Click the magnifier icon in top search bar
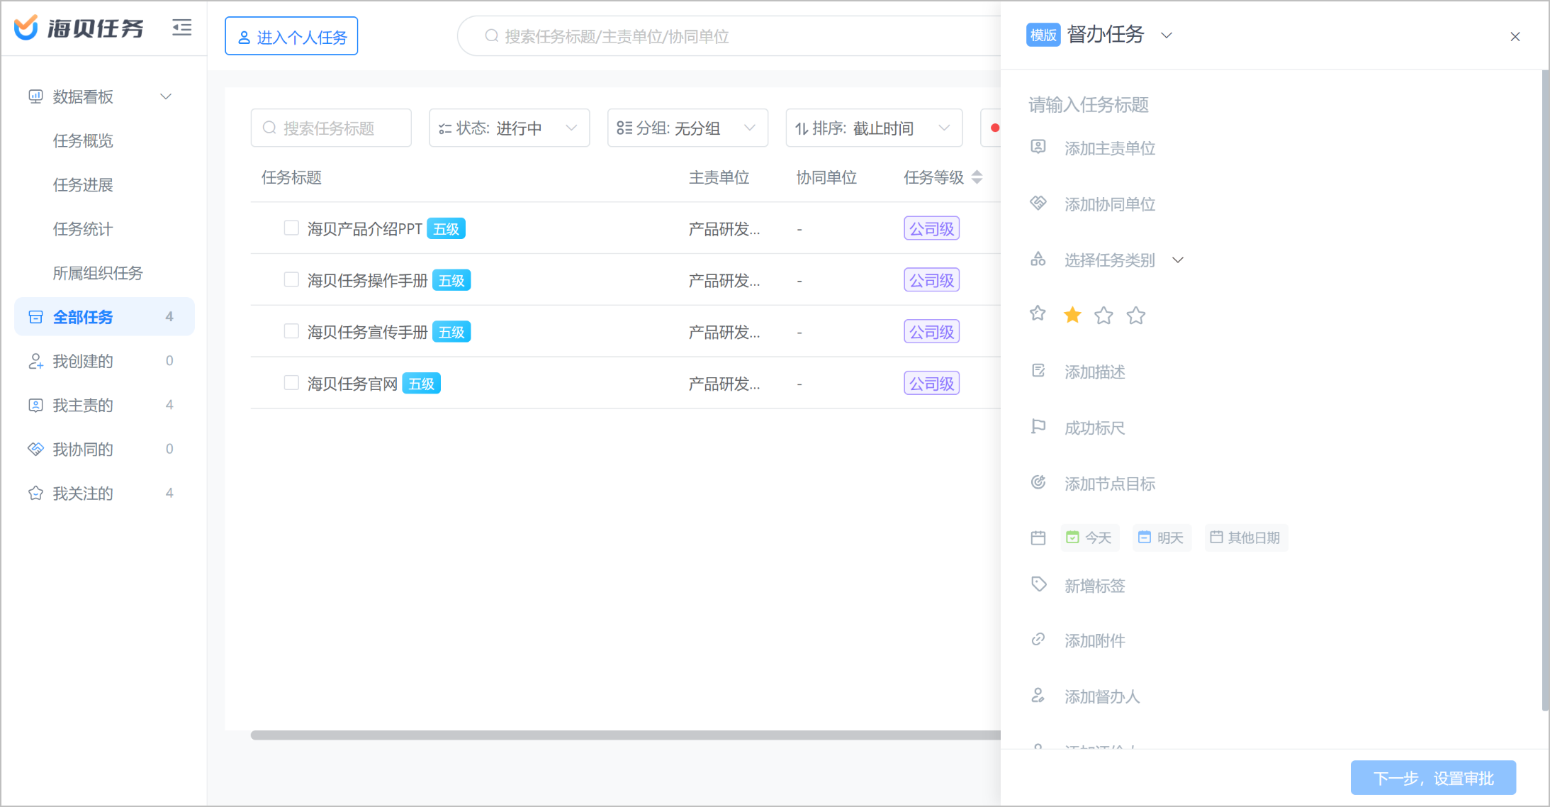This screenshot has height=807, width=1550. click(491, 35)
